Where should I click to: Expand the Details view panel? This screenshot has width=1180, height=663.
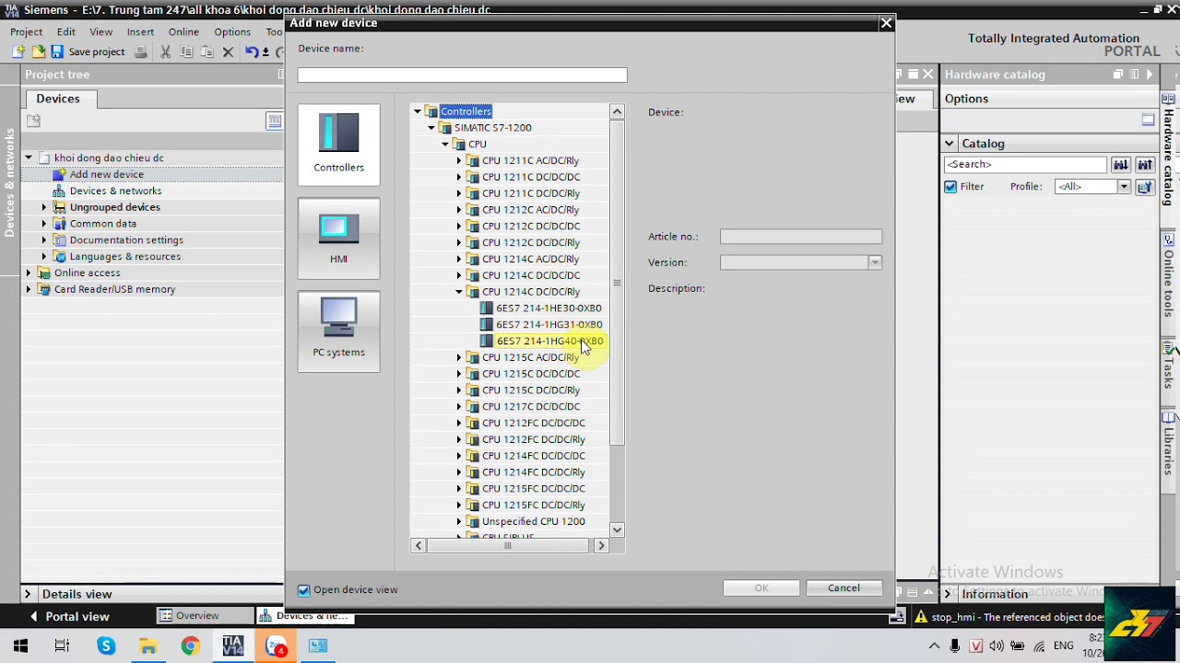[27, 595]
